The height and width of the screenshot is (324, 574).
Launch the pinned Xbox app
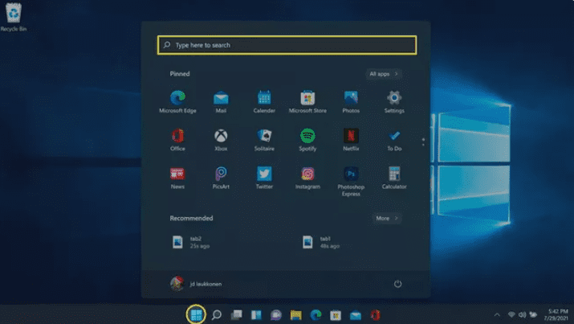click(x=221, y=137)
